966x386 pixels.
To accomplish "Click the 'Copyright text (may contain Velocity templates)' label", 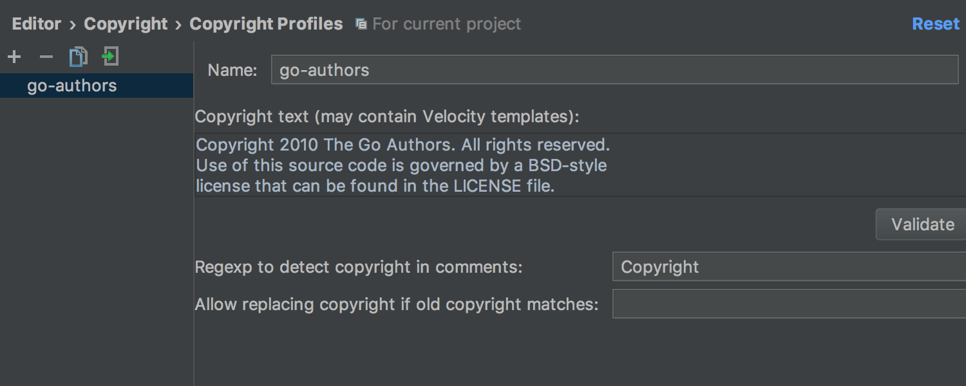I will point(387,116).
